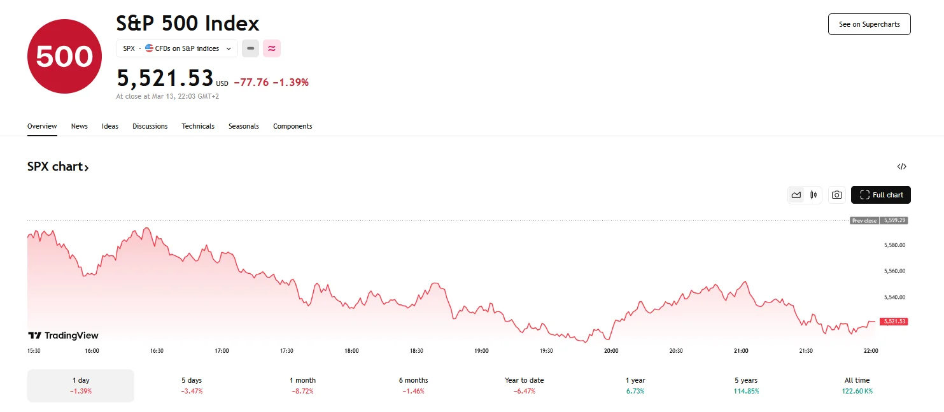Click the Full chart button
The height and width of the screenshot is (412, 944).
point(881,194)
